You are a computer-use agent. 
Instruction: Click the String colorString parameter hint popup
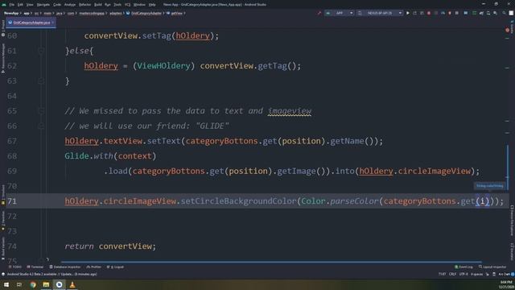point(489,186)
